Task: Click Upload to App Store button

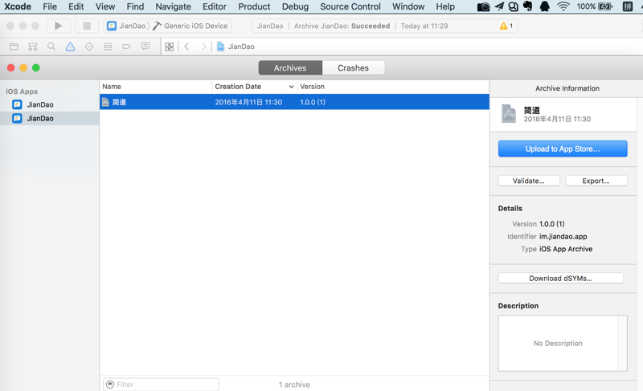Action: (563, 149)
